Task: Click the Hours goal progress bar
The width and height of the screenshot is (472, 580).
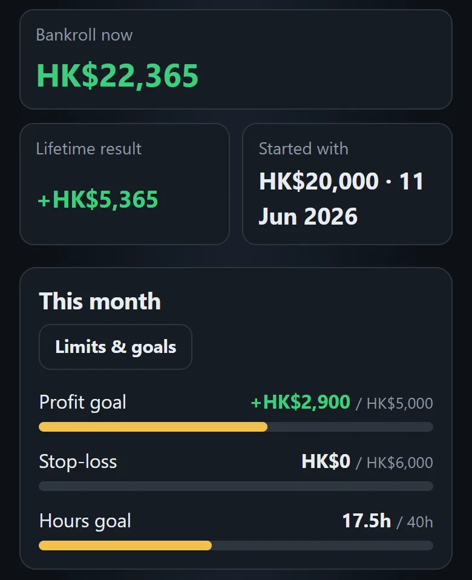Action: pos(236,545)
